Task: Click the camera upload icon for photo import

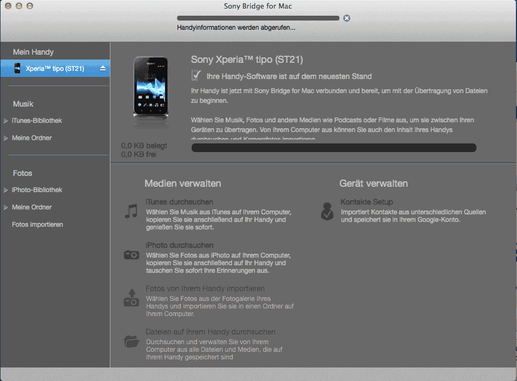Action: pyautogui.click(x=131, y=298)
